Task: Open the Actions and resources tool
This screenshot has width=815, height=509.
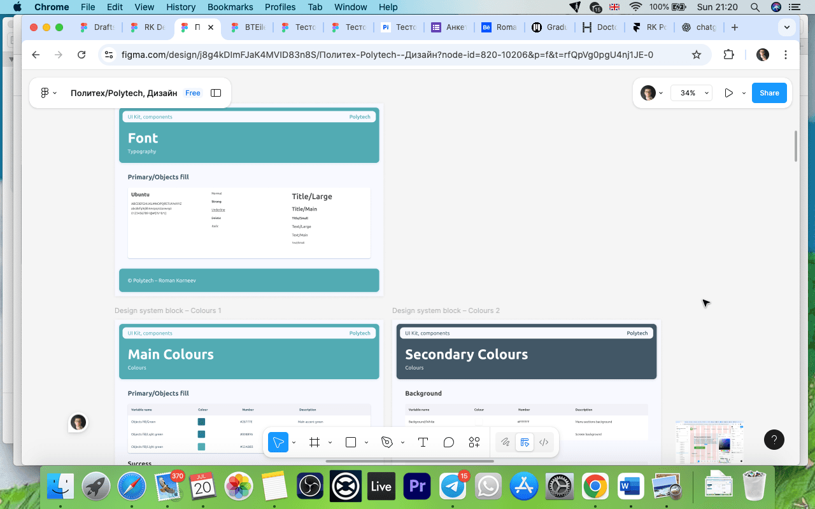Action: [474, 442]
